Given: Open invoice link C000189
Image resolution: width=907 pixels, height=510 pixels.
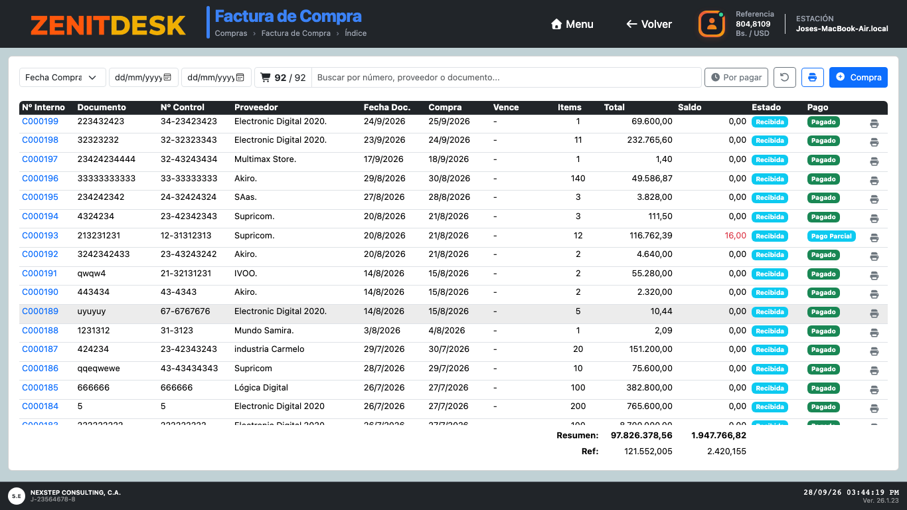Looking at the screenshot, I should pyautogui.click(x=40, y=311).
